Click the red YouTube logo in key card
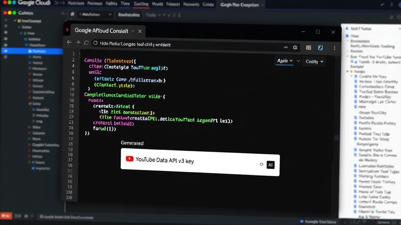This screenshot has height=225, width=401. click(x=129, y=159)
